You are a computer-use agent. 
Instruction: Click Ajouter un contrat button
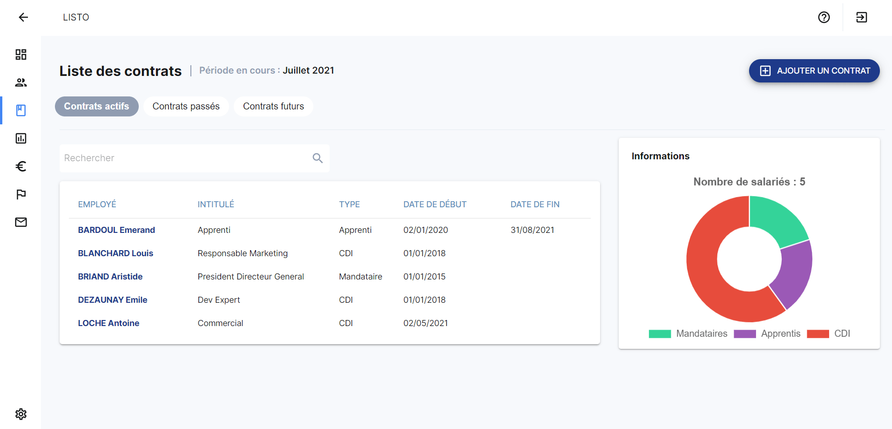(814, 71)
